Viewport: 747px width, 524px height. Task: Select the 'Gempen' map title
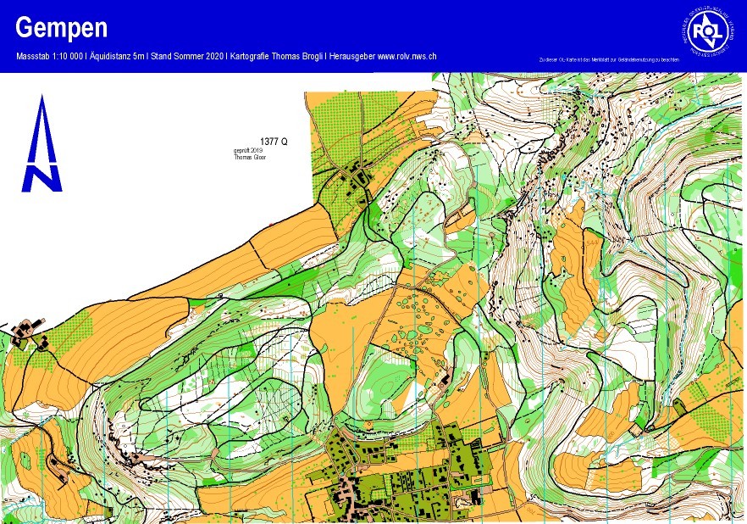62,28
